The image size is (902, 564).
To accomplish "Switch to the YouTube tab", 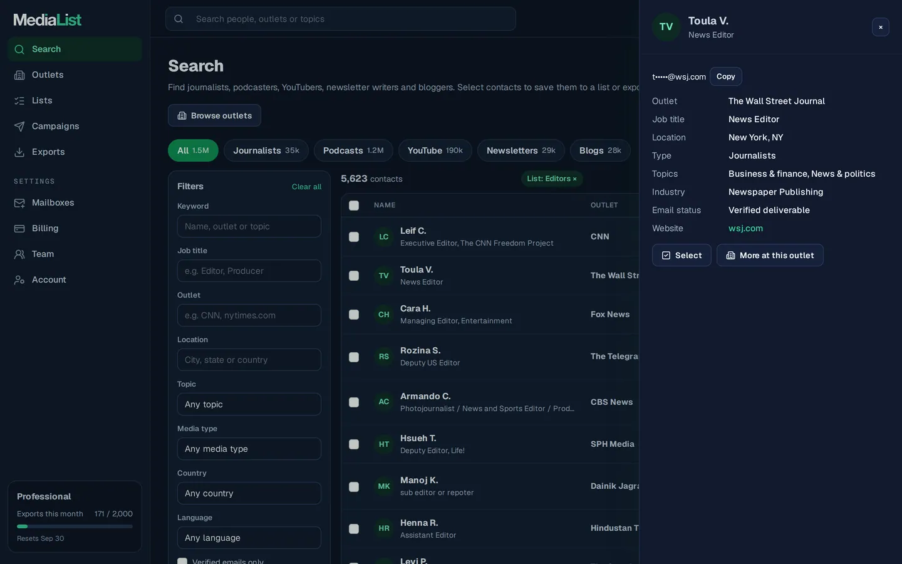I will point(435,150).
